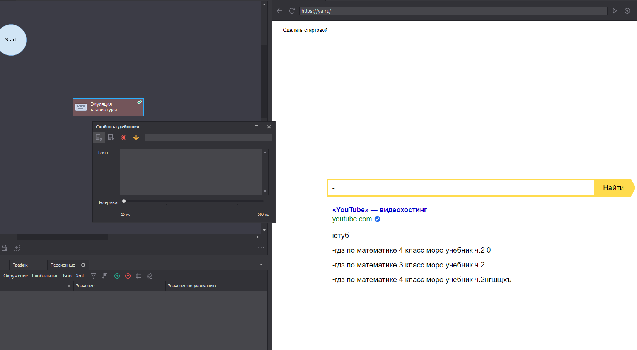Open the action events icon with lightning
The image size is (637, 350).
pyautogui.click(x=111, y=138)
